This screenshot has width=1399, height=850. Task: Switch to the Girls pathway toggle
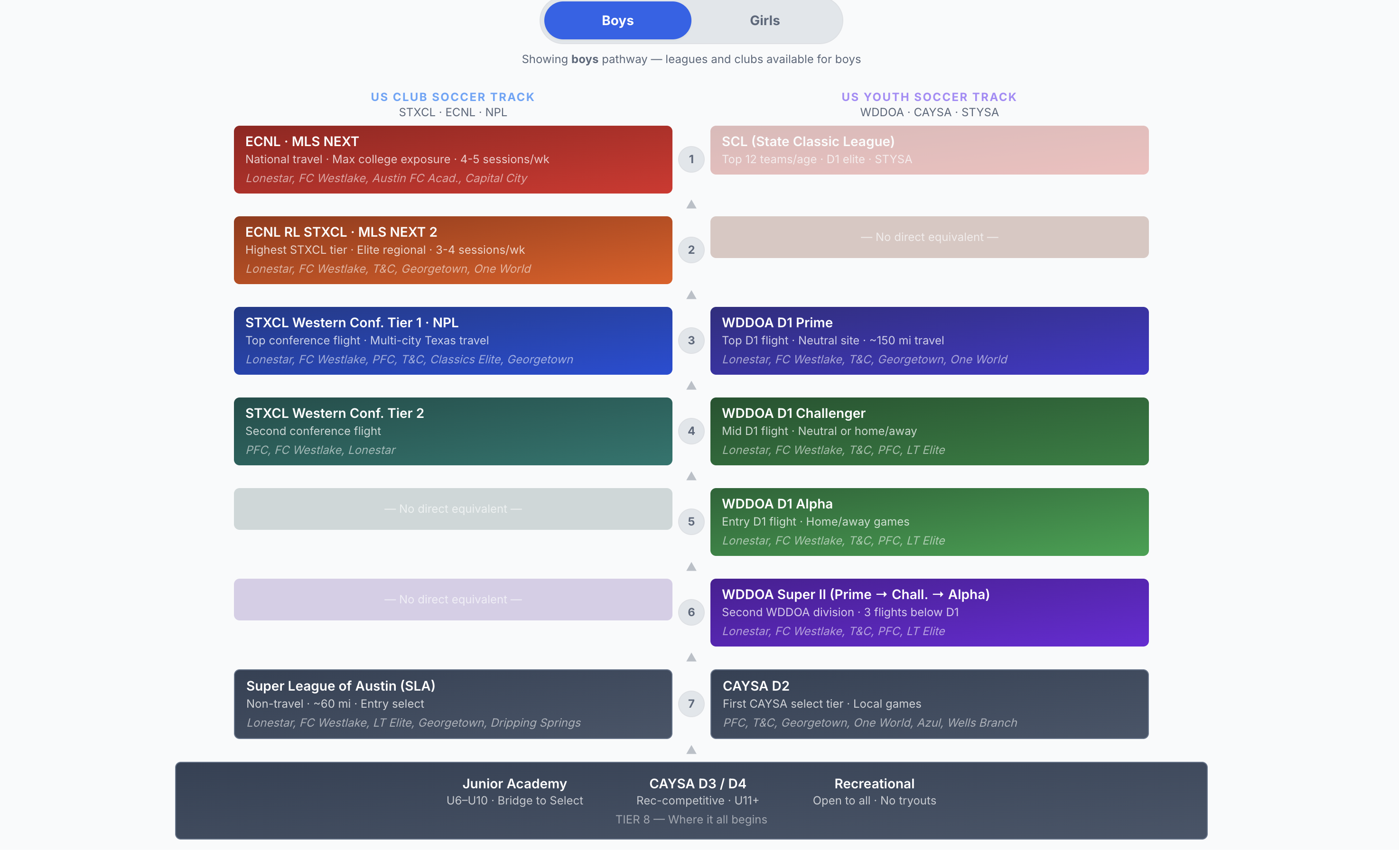point(764,20)
